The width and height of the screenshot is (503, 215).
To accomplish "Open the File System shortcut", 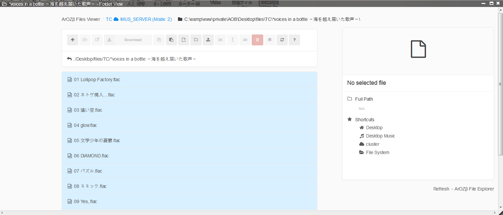I will pyautogui.click(x=377, y=152).
